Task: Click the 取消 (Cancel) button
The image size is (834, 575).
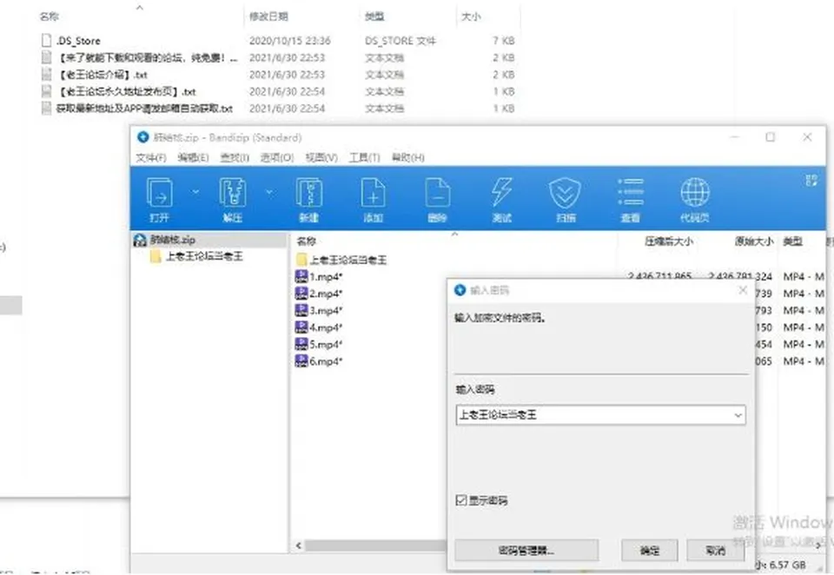Action: point(715,550)
